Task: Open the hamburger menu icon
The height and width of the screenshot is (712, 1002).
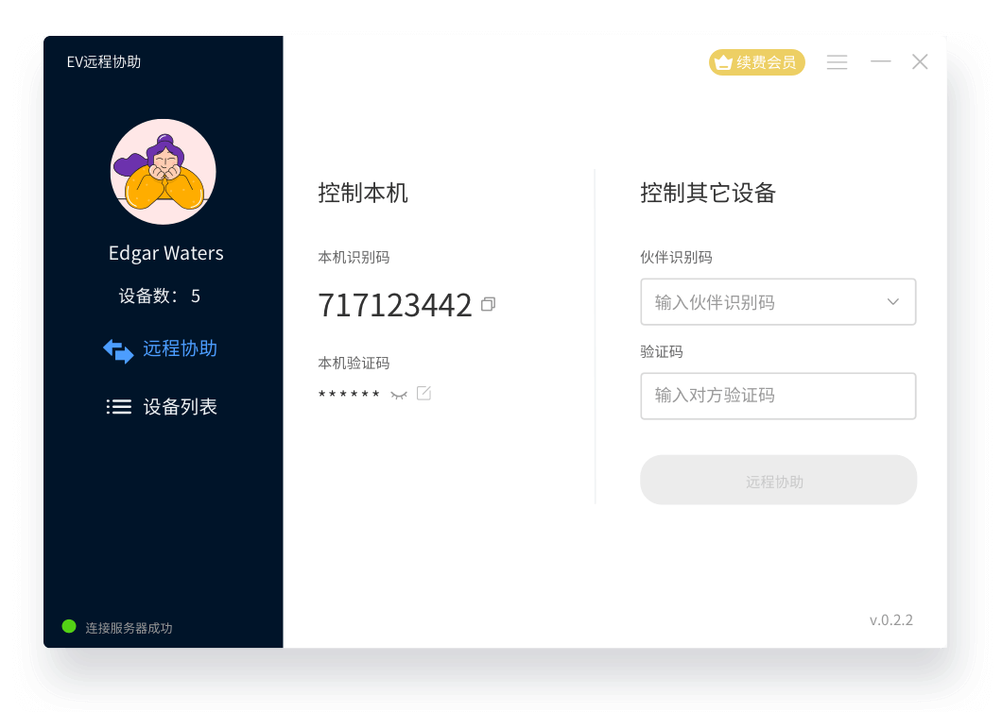Action: [x=837, y=61]
